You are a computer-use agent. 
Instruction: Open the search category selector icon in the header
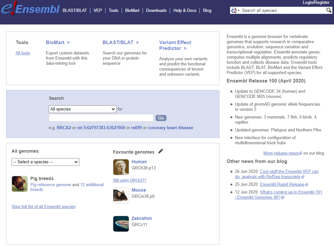pos(235,10)
